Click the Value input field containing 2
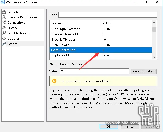Viewport: 163px width, 132px height. click(x=94, y=71)
